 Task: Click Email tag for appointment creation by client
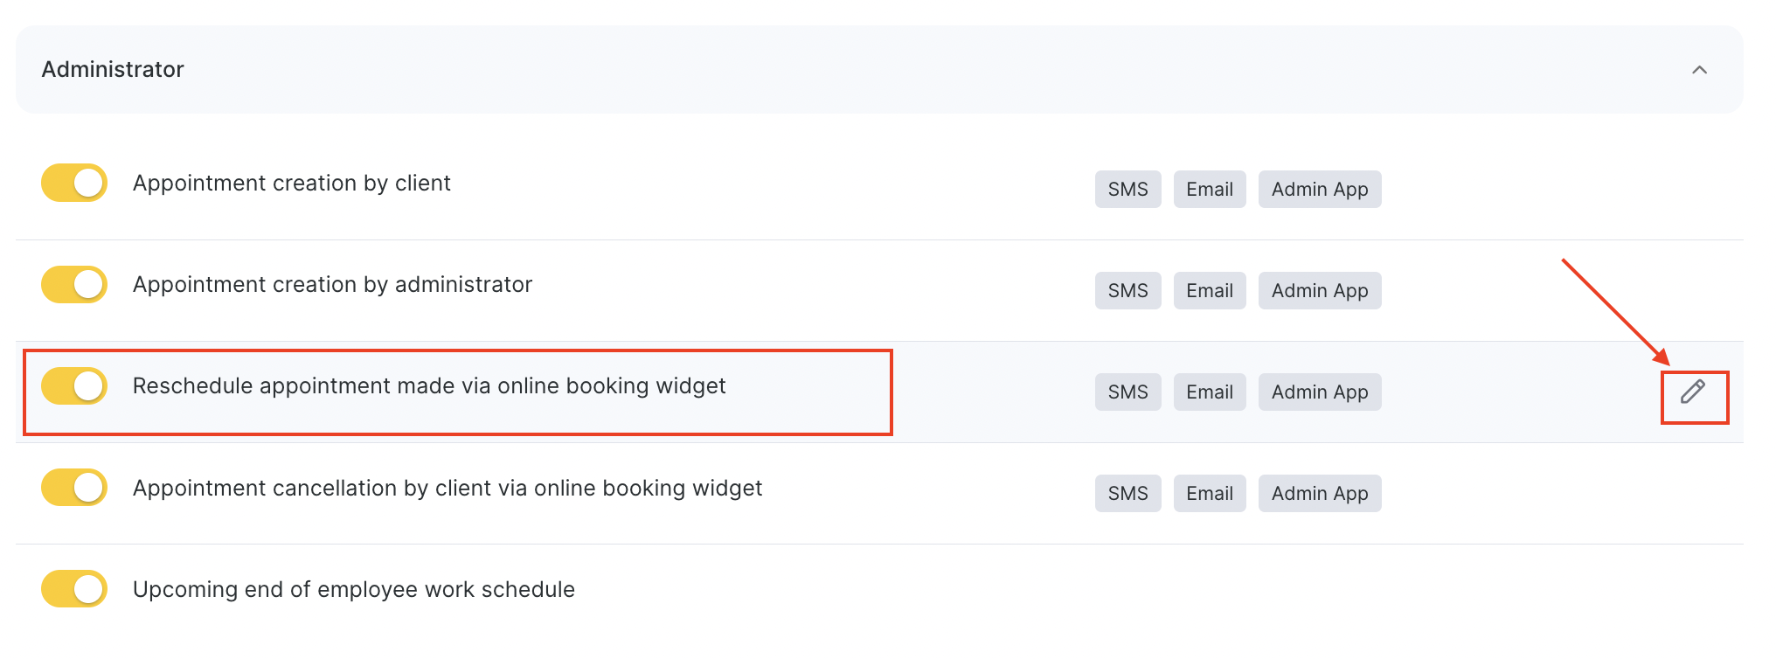coord(1210,189)
